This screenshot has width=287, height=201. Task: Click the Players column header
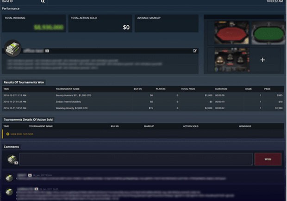(x=161, y=89)
